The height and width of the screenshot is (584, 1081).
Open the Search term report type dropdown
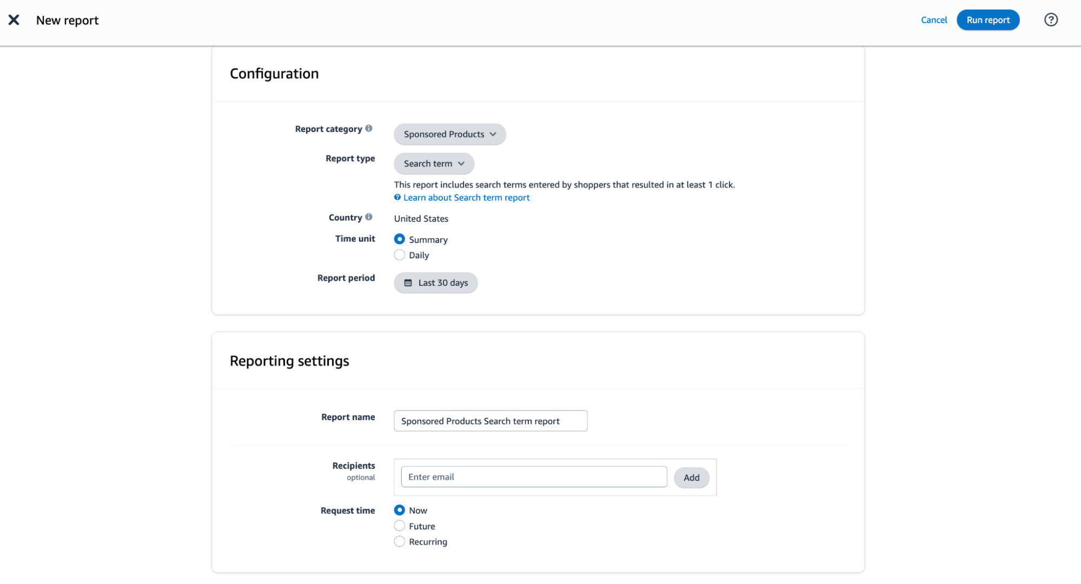pos(434,164)
